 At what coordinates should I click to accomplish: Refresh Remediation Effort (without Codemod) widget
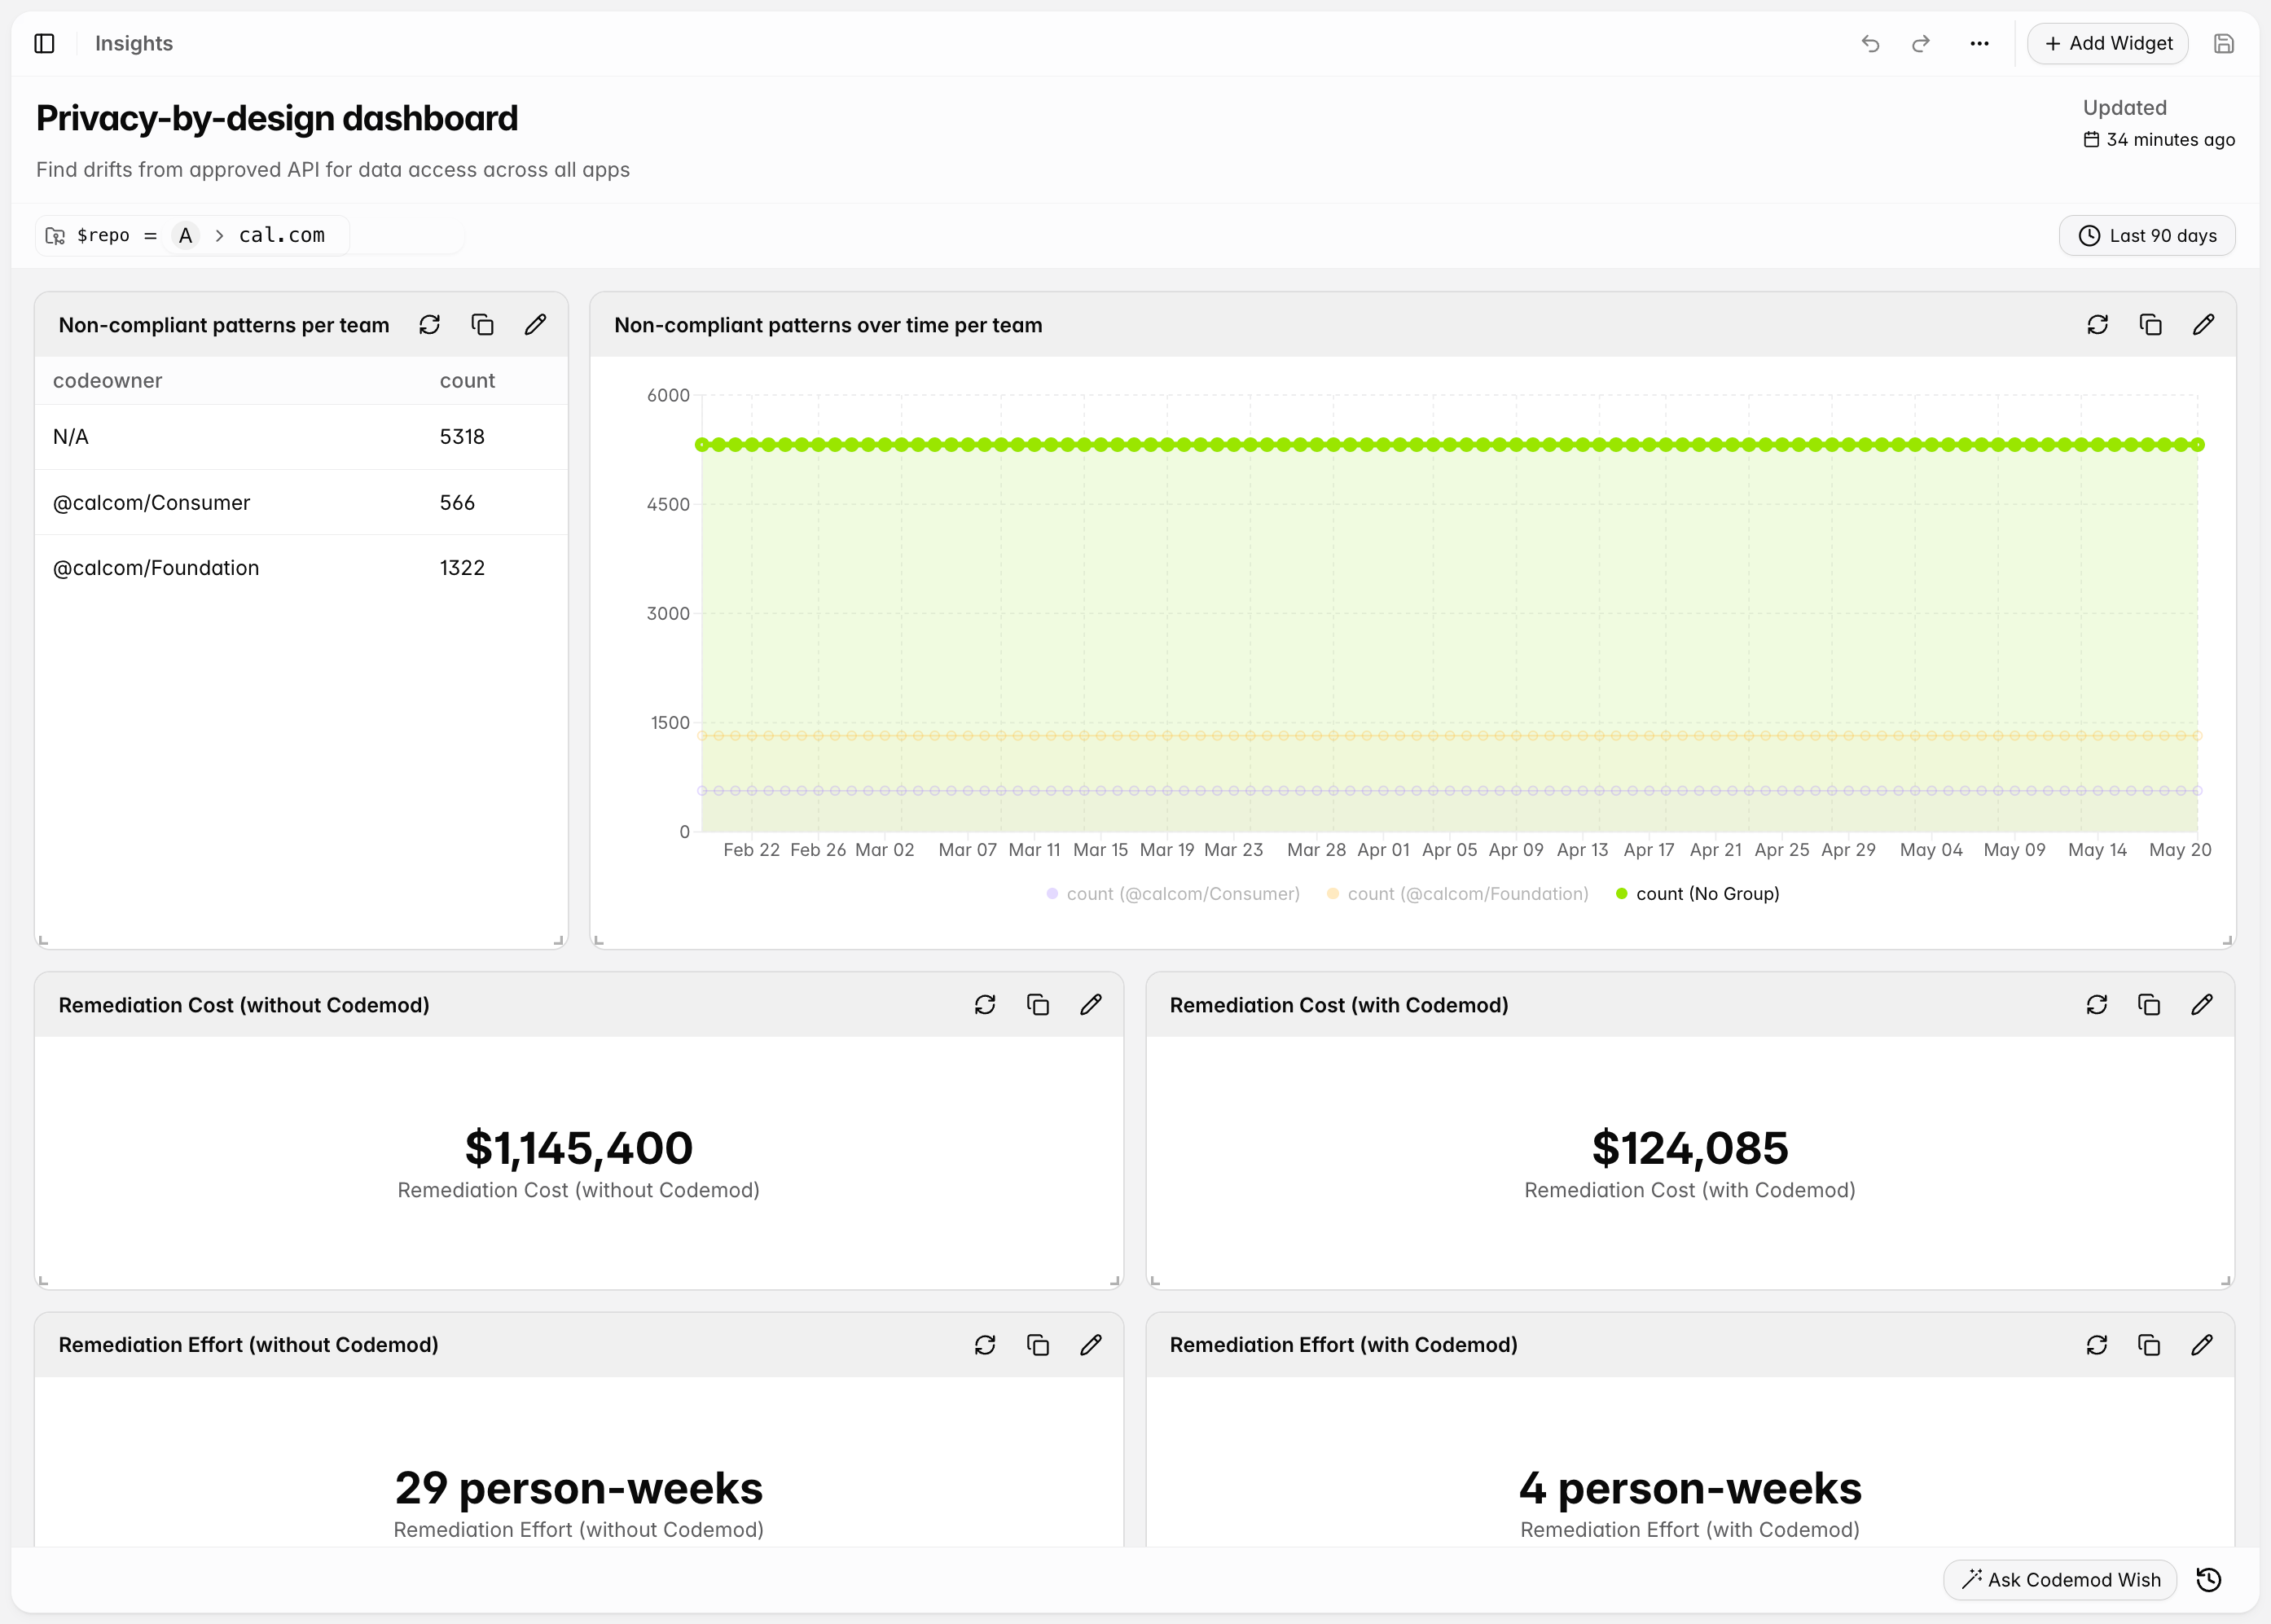point(985,1345)
